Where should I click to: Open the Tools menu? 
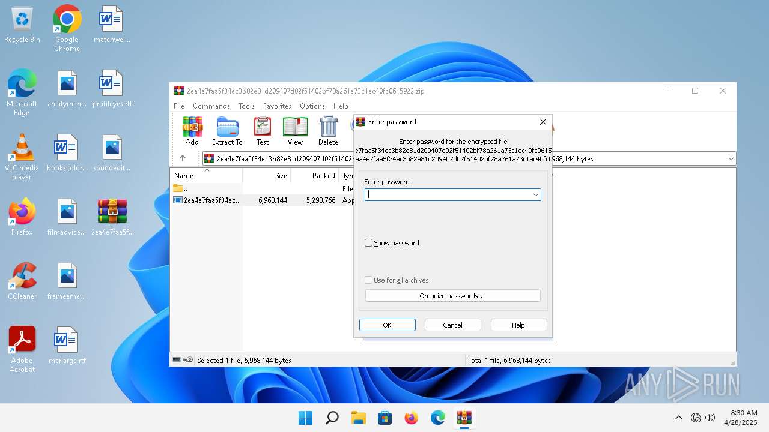246,106
